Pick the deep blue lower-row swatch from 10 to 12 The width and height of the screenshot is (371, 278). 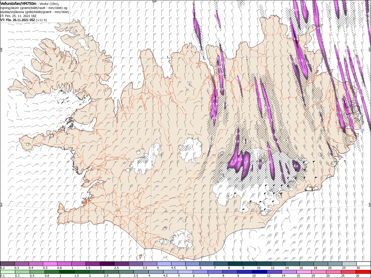click(259, 272)
